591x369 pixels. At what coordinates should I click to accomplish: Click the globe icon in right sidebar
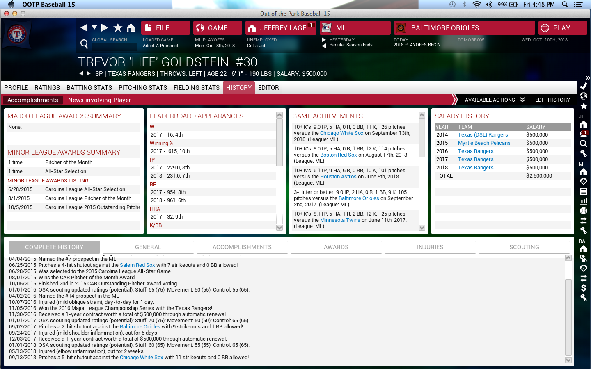click(x=583, y=96)
